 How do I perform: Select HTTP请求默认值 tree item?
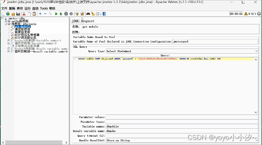pos(25,38)
